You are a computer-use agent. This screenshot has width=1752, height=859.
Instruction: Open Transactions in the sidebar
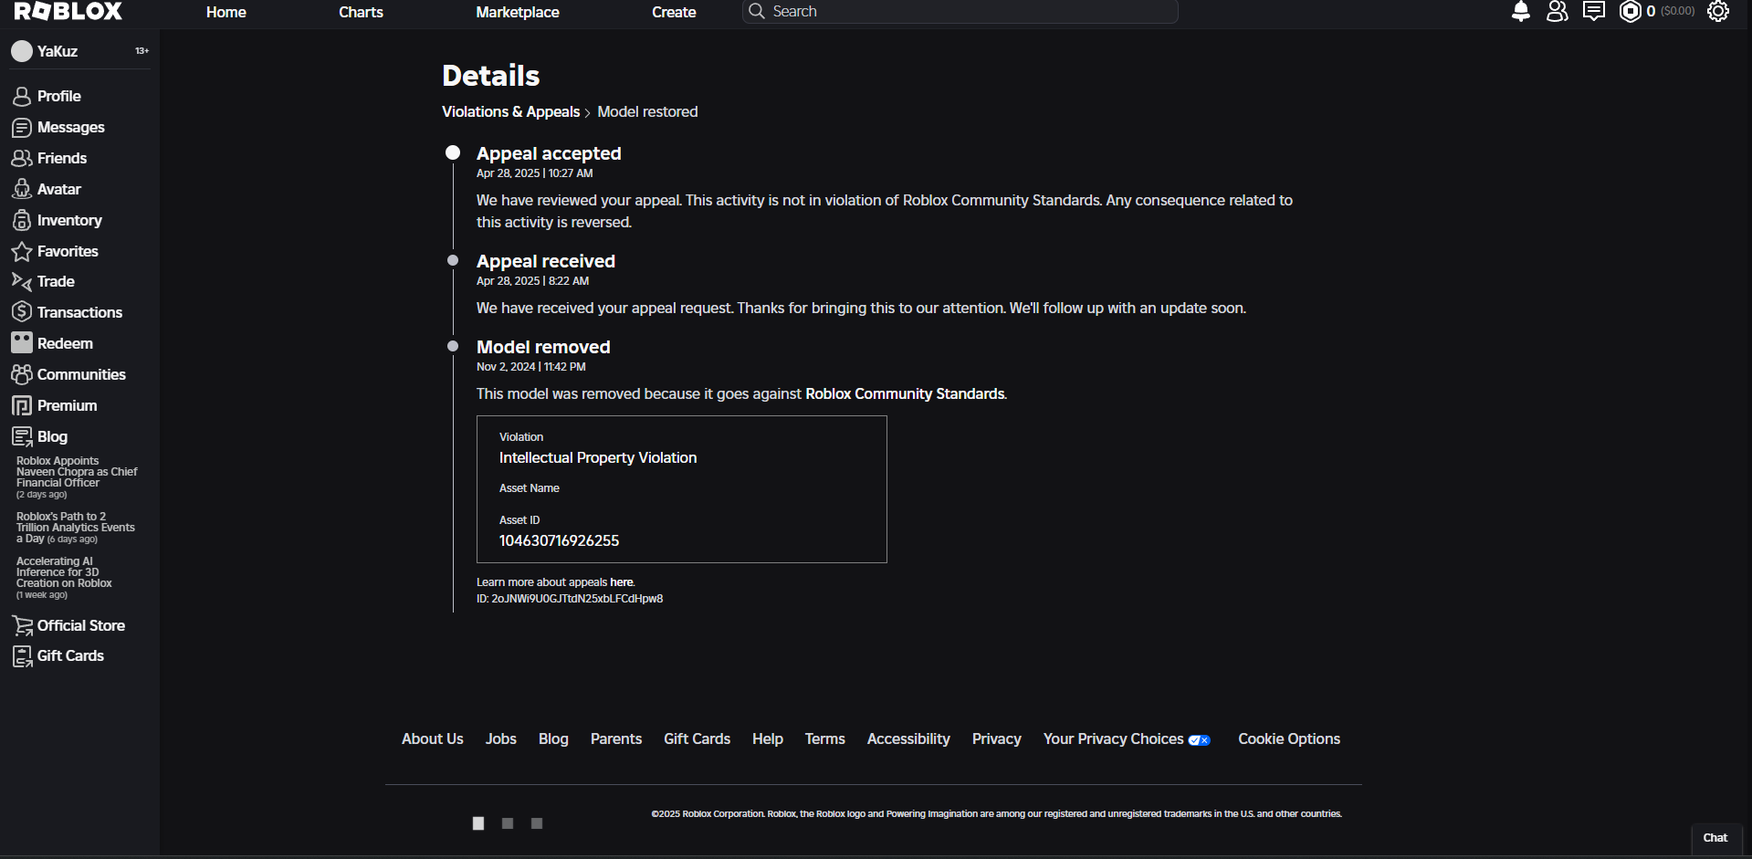pyautogui.click(x=67, y=312)
